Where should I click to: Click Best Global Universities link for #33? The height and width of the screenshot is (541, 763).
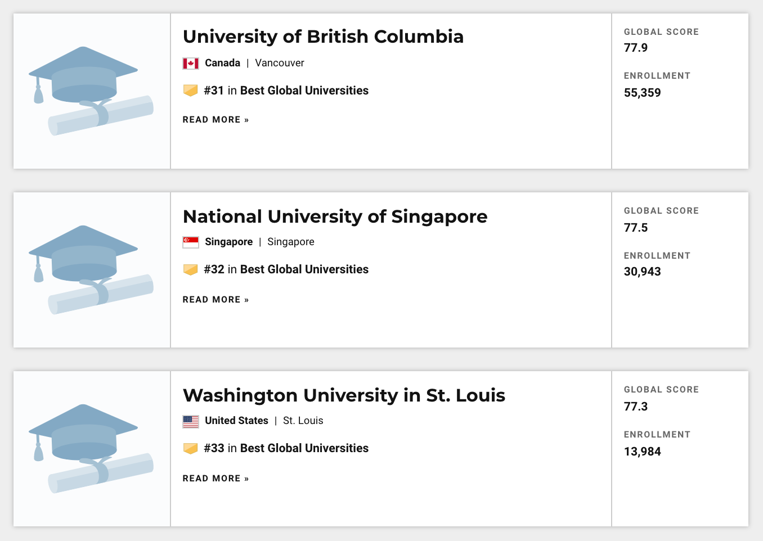304,448
